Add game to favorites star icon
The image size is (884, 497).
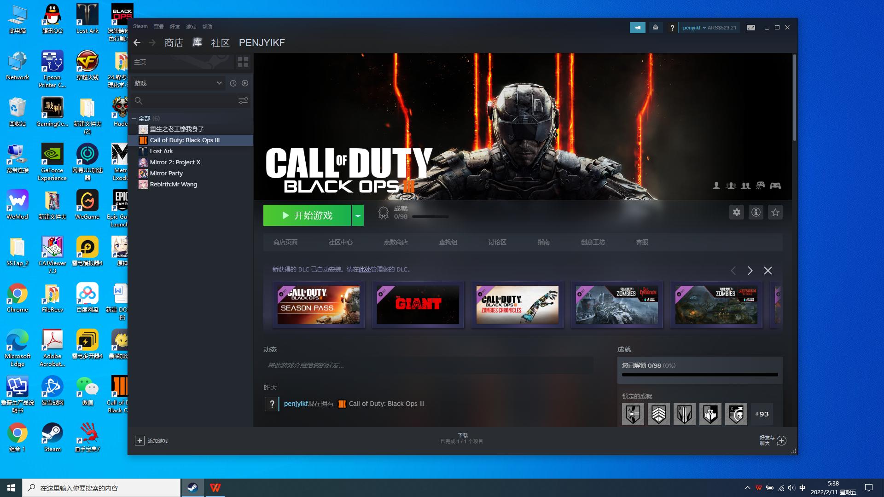pyautogui.click(x=775, y=212)
